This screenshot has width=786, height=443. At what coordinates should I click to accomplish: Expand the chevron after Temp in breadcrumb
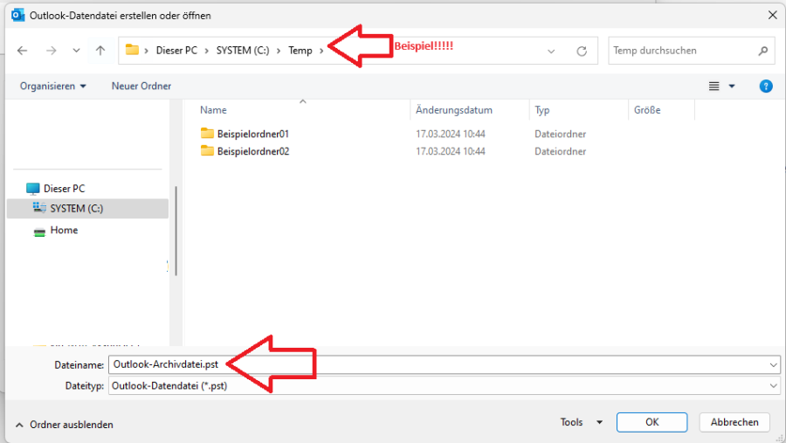tap(321, 51)
